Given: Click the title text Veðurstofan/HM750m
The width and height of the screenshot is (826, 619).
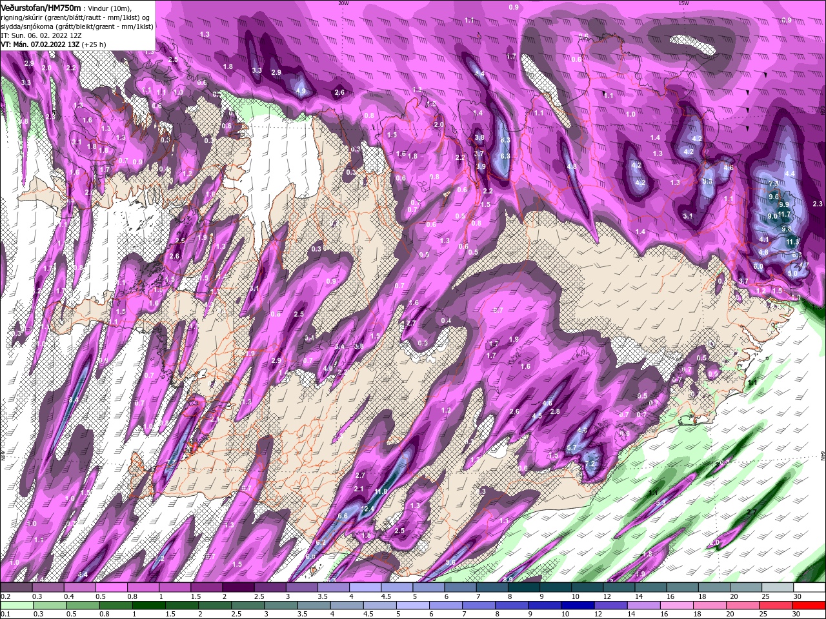Looking at the screenshot, I should click(x=41, y=7).
